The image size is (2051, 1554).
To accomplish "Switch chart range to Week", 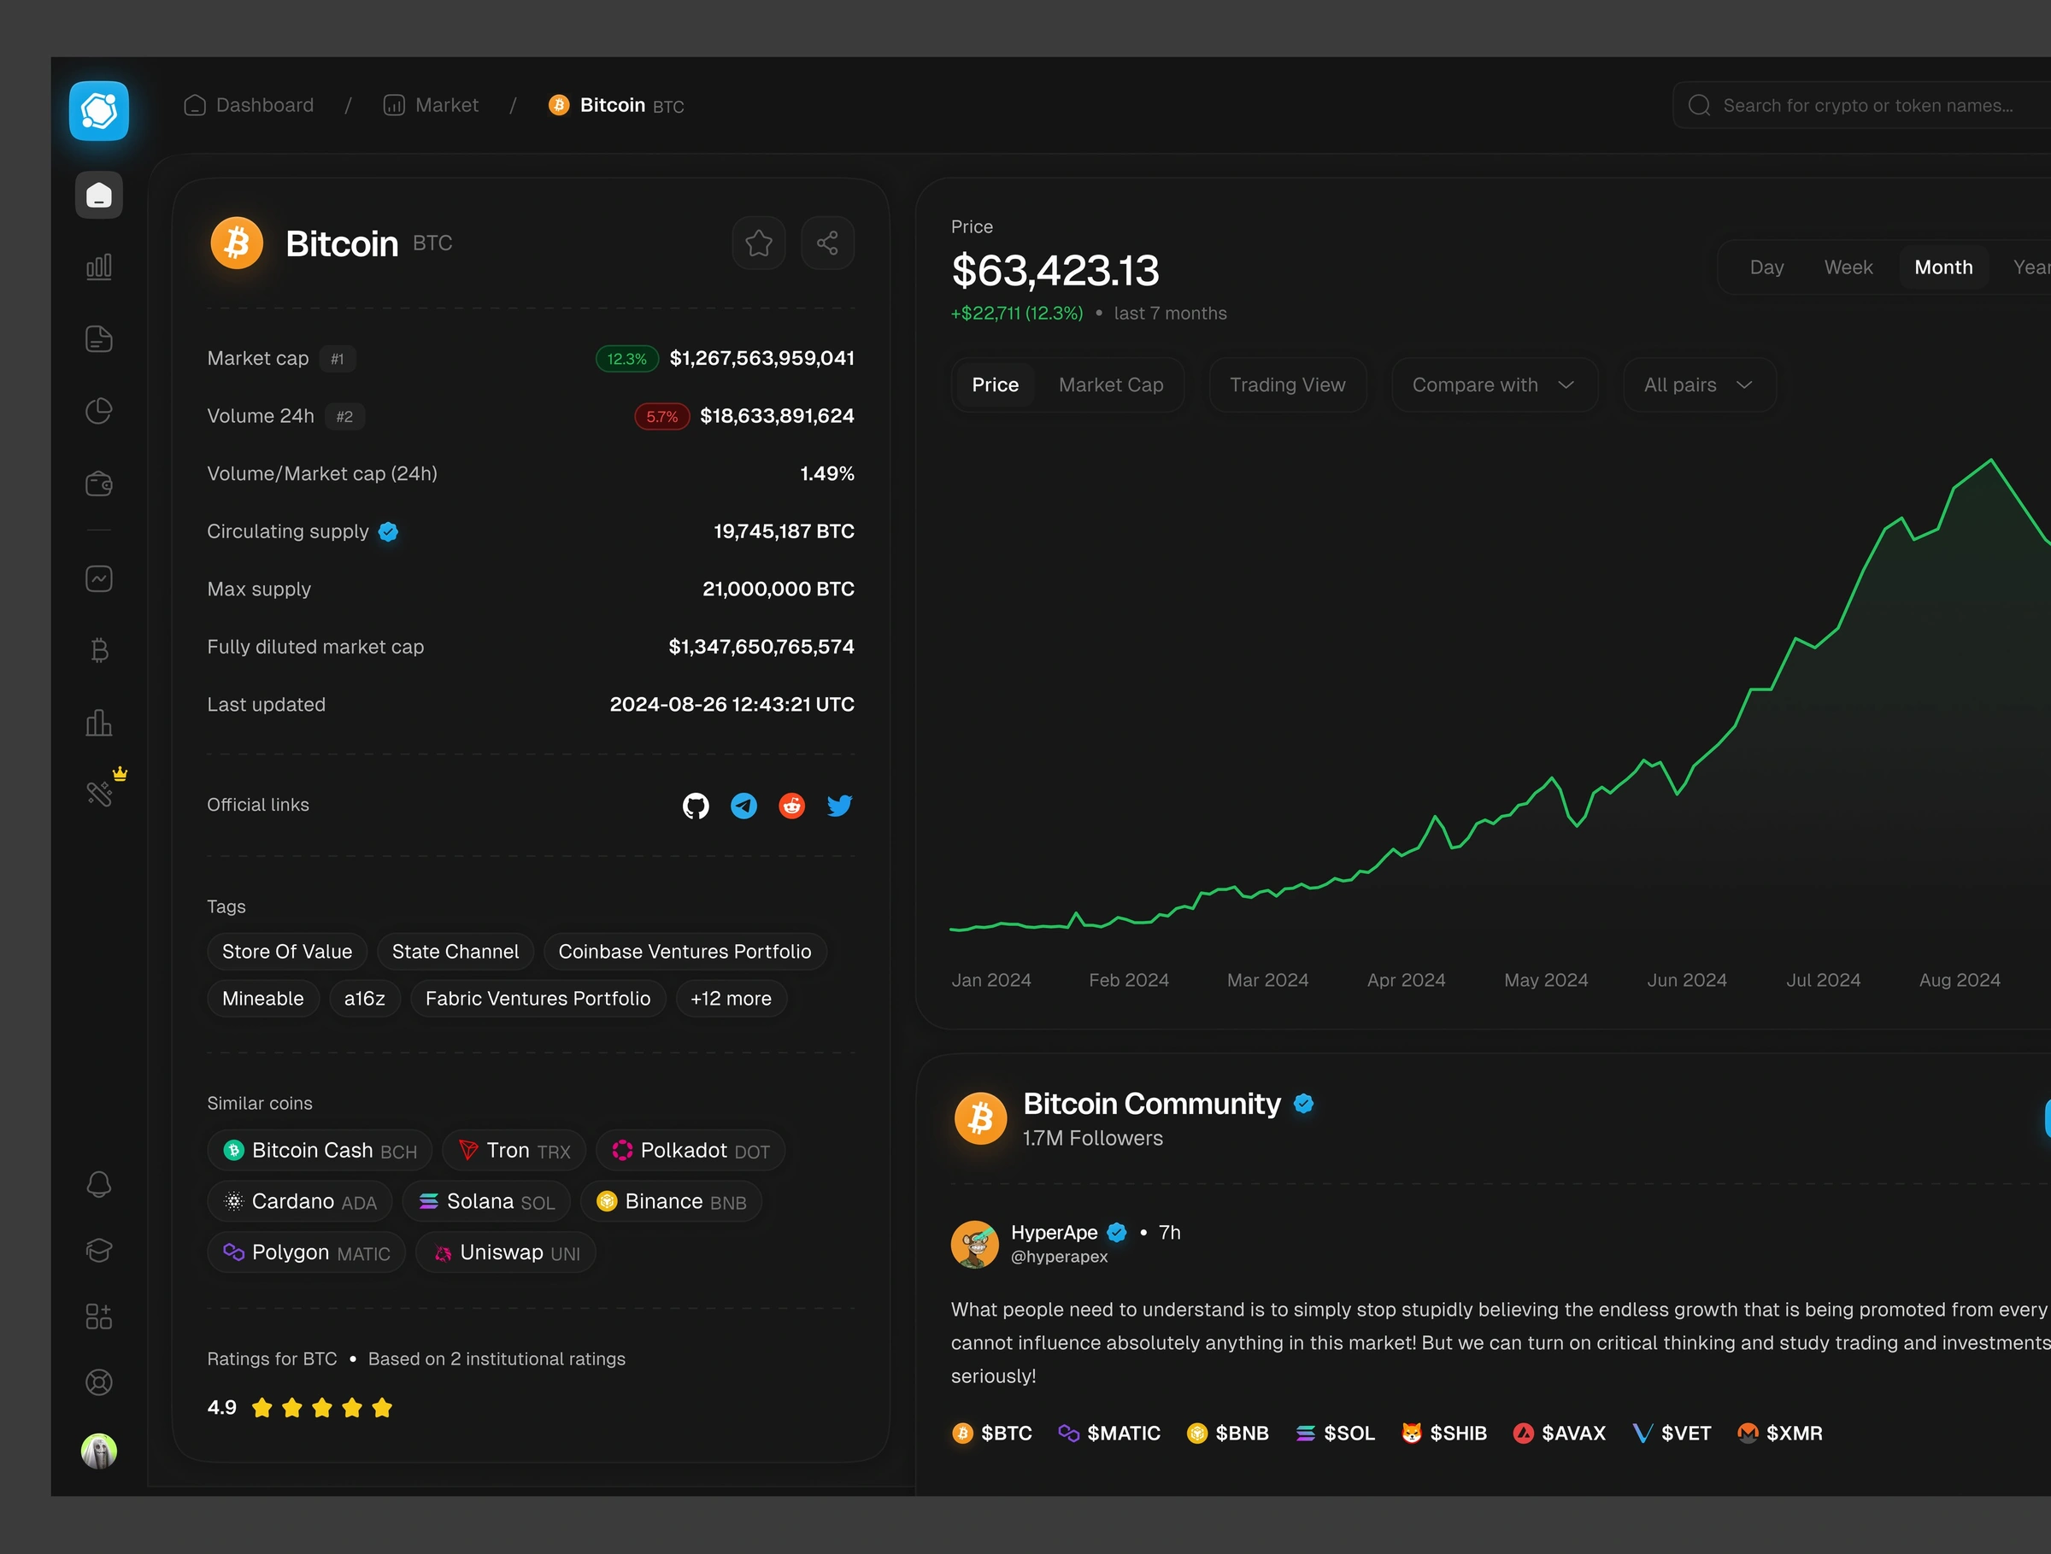I will tap(1848, 267).
